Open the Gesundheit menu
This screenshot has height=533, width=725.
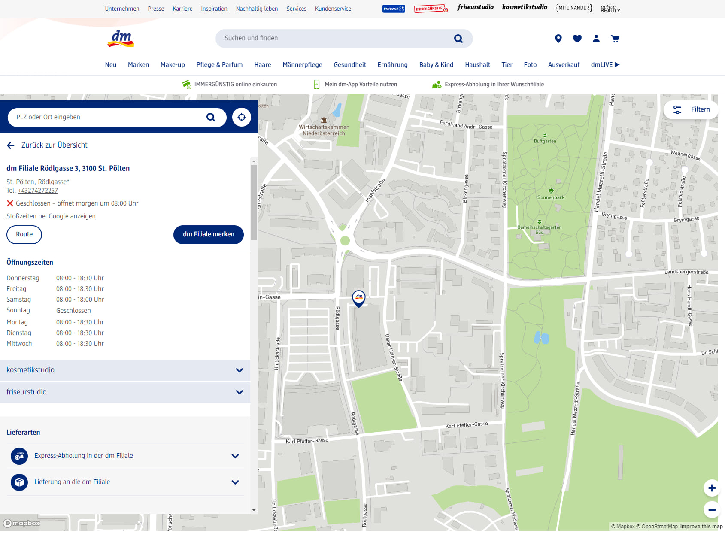click(350, 65)
